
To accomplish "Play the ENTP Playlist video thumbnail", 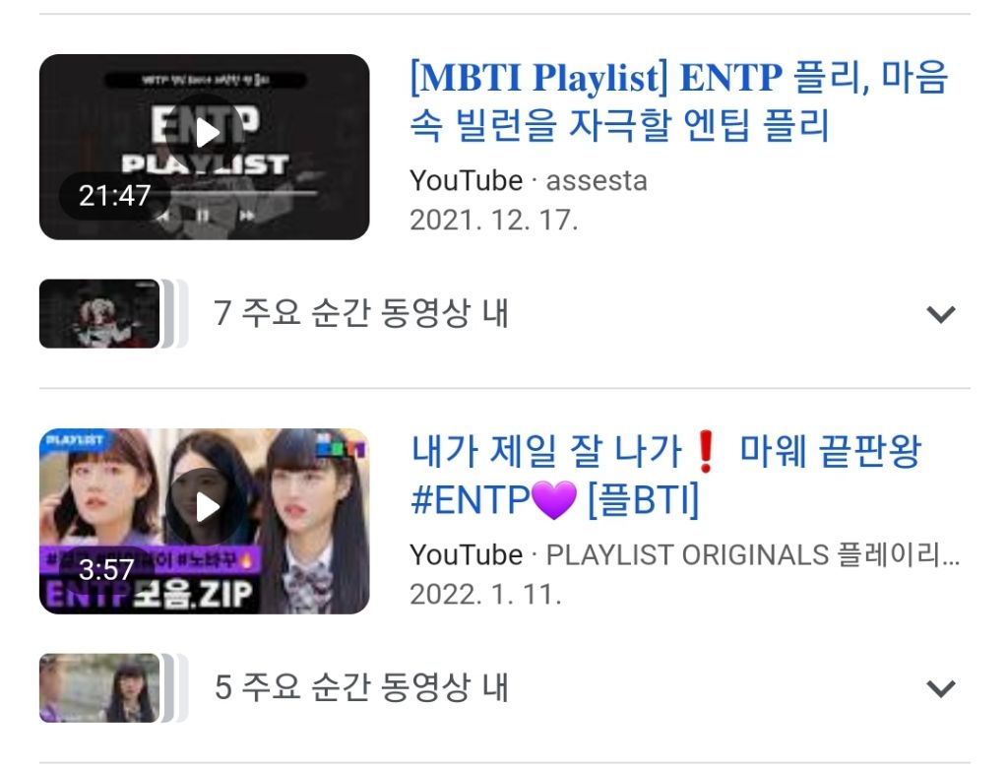I will point(205,147).
